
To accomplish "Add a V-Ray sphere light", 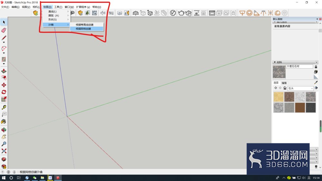I will pos(249,13).
